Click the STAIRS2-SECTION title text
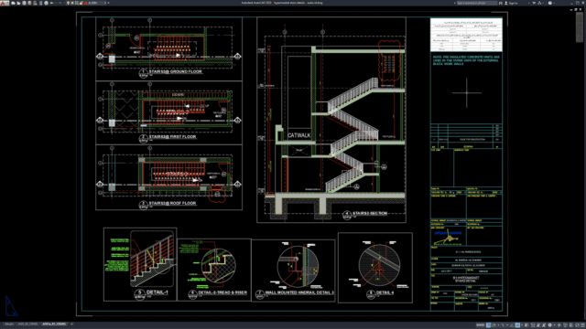This screenshot has width=586, height=329. pos(370,213)
